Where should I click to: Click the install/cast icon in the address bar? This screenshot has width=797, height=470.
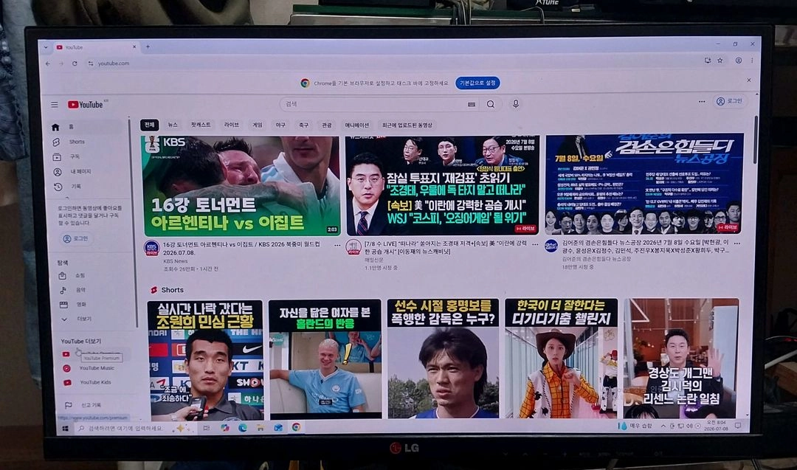pyautogui.click(x=707, y=61)
